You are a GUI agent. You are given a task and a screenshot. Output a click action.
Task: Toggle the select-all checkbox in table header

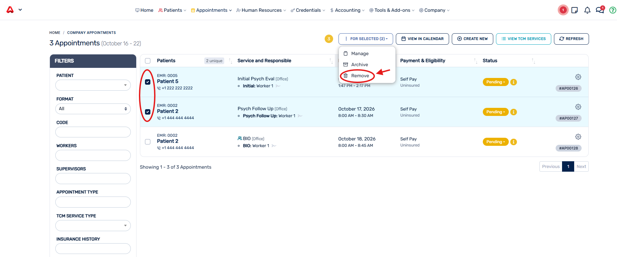click(x=148, y=61)
